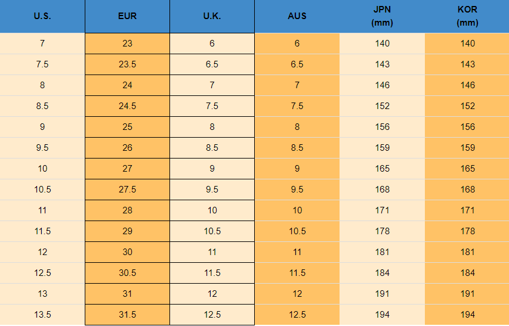Image resolution: width=509 pixels, height=326 pixels.
Task: Click U.S. size 7 cell
Action: click(x=42, y=44)
